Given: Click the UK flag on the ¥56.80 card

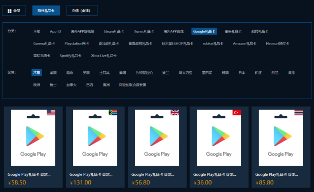Looking at the screenshot, I should pos(175,113).
